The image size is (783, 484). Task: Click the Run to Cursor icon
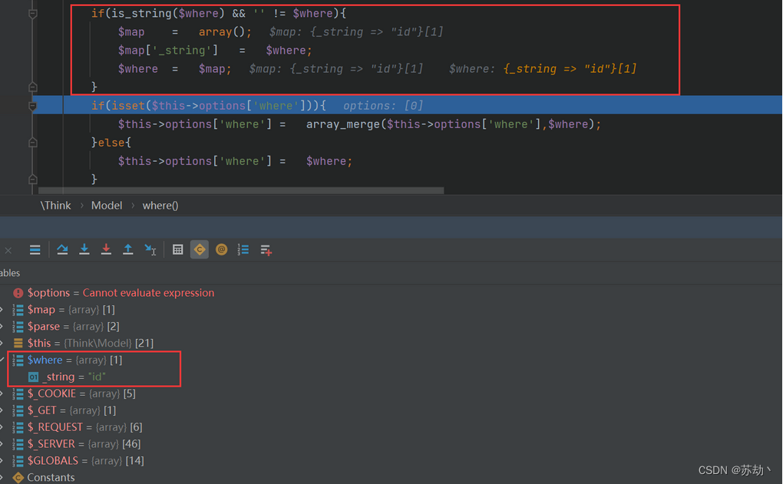click(150, 249)
